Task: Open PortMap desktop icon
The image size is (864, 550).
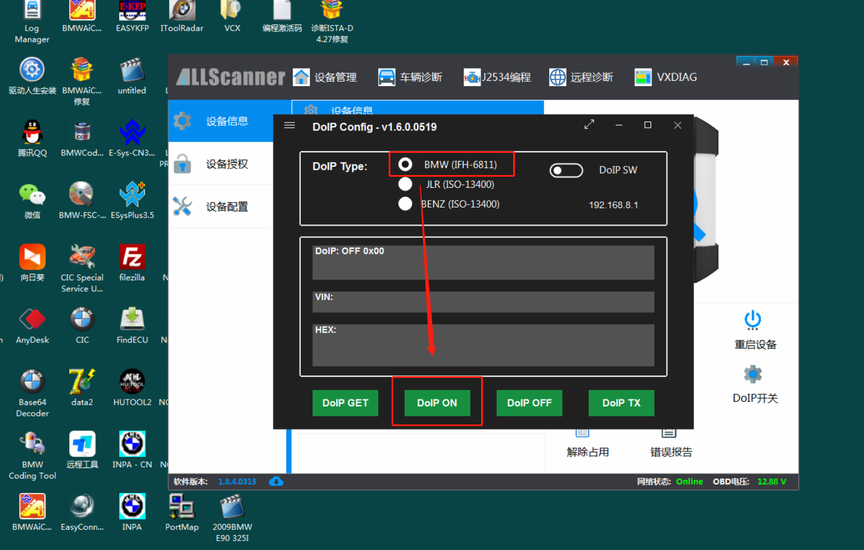Action: coord(182,512)
